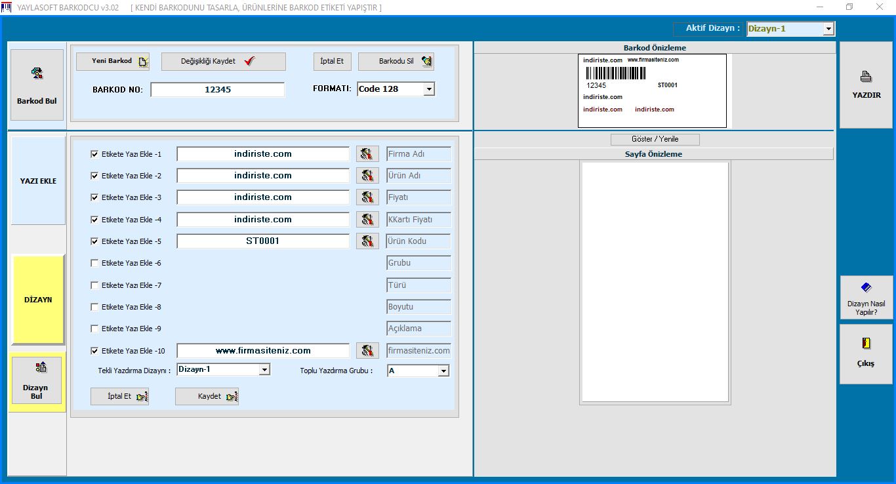This screenshot has height=484, width=896.
Task: Uncheck Etikete Yazı Ekle -1
Action: [94, 154]
